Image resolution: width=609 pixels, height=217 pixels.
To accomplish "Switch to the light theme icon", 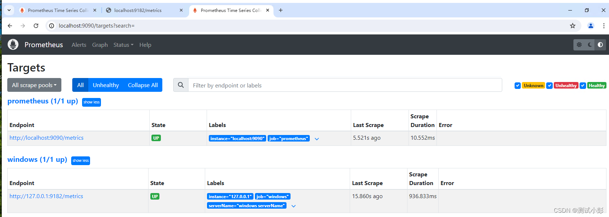I will [x=579, y=45].
